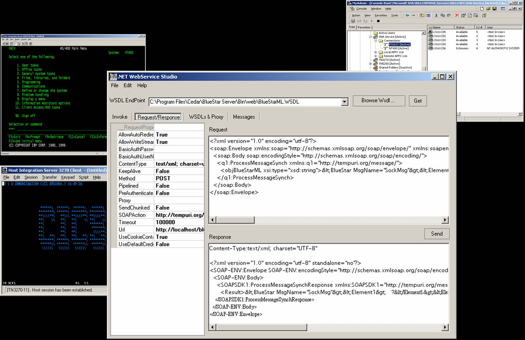This screenshot has height=340, width=525.
Task: Click the Help question mark icon in MyAdmin
Action: [x=484, y=15]
